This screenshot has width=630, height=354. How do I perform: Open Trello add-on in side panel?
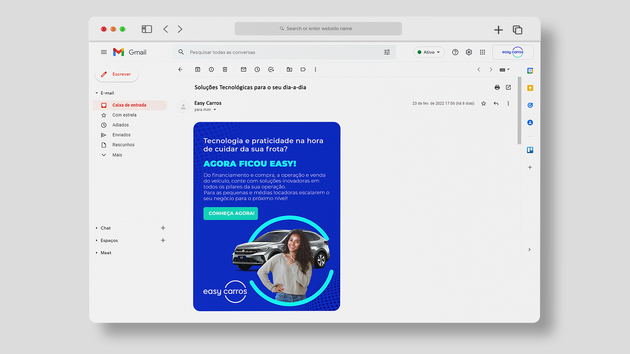530,150
